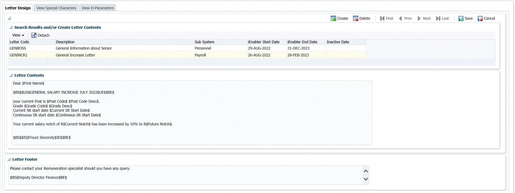Click the Delete record icon
Viewport: 515px width, 193px height.
pos(355,19)
